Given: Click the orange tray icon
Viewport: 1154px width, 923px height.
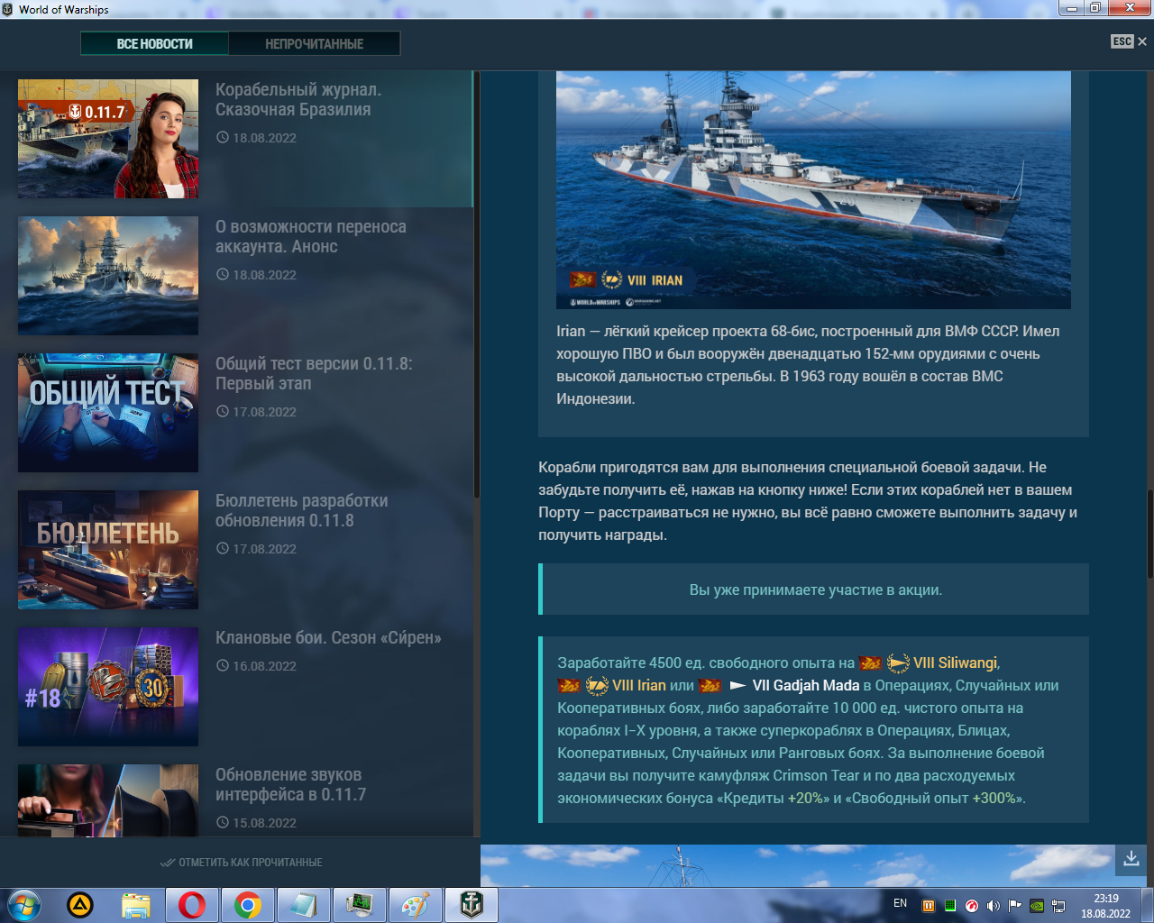Looking at the screenshot, I should [929, 906].
